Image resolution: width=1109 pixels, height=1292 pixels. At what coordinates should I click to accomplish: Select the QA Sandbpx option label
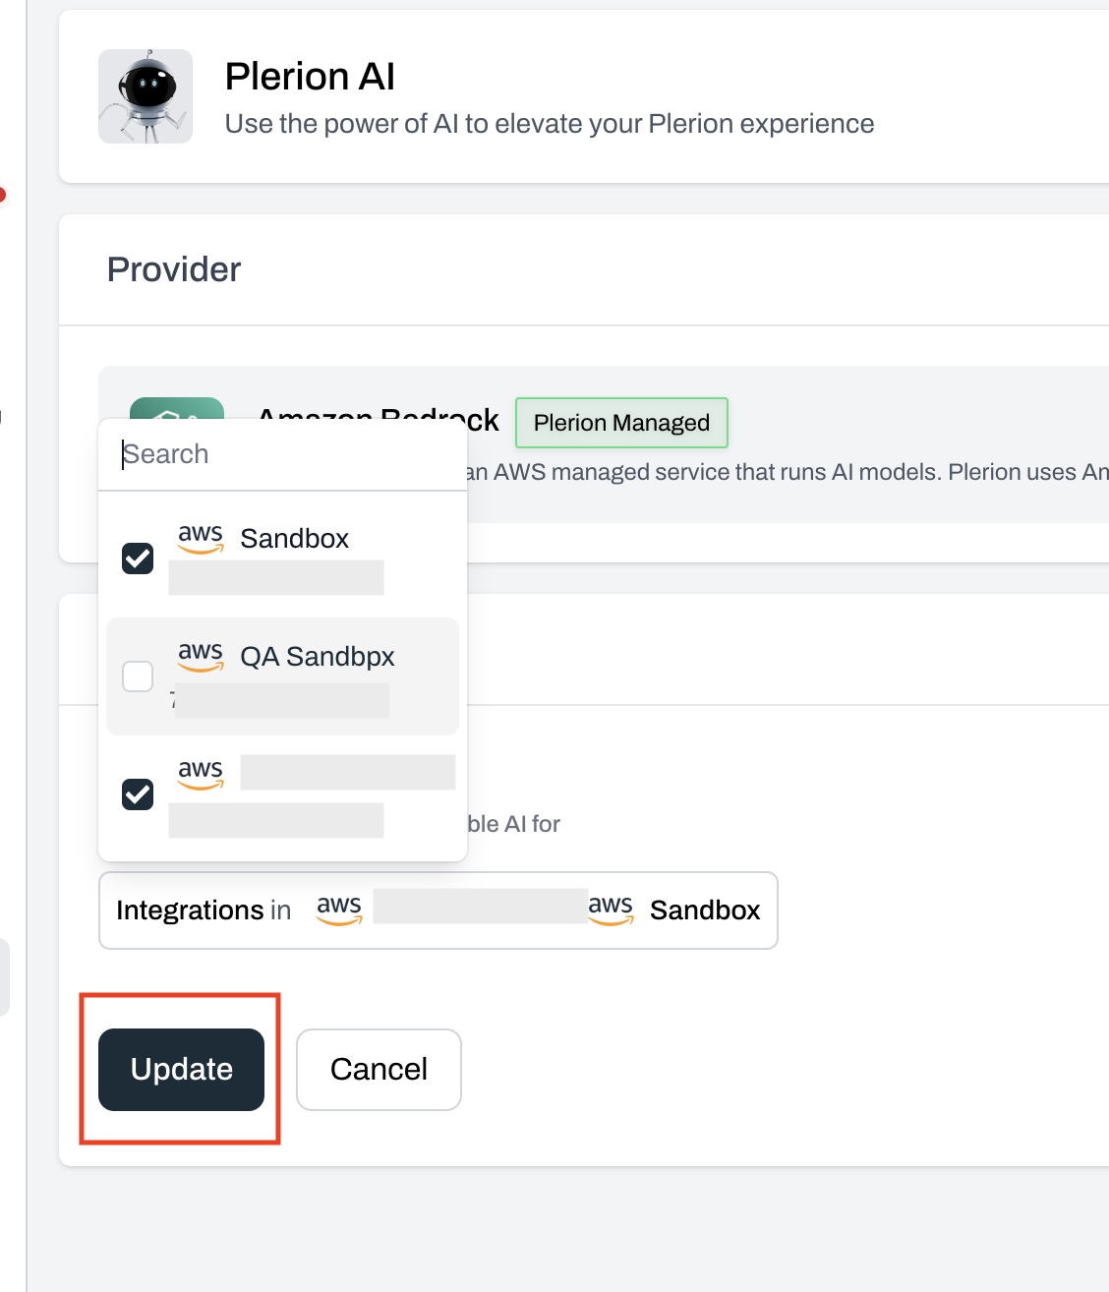(x=317, y=657)
